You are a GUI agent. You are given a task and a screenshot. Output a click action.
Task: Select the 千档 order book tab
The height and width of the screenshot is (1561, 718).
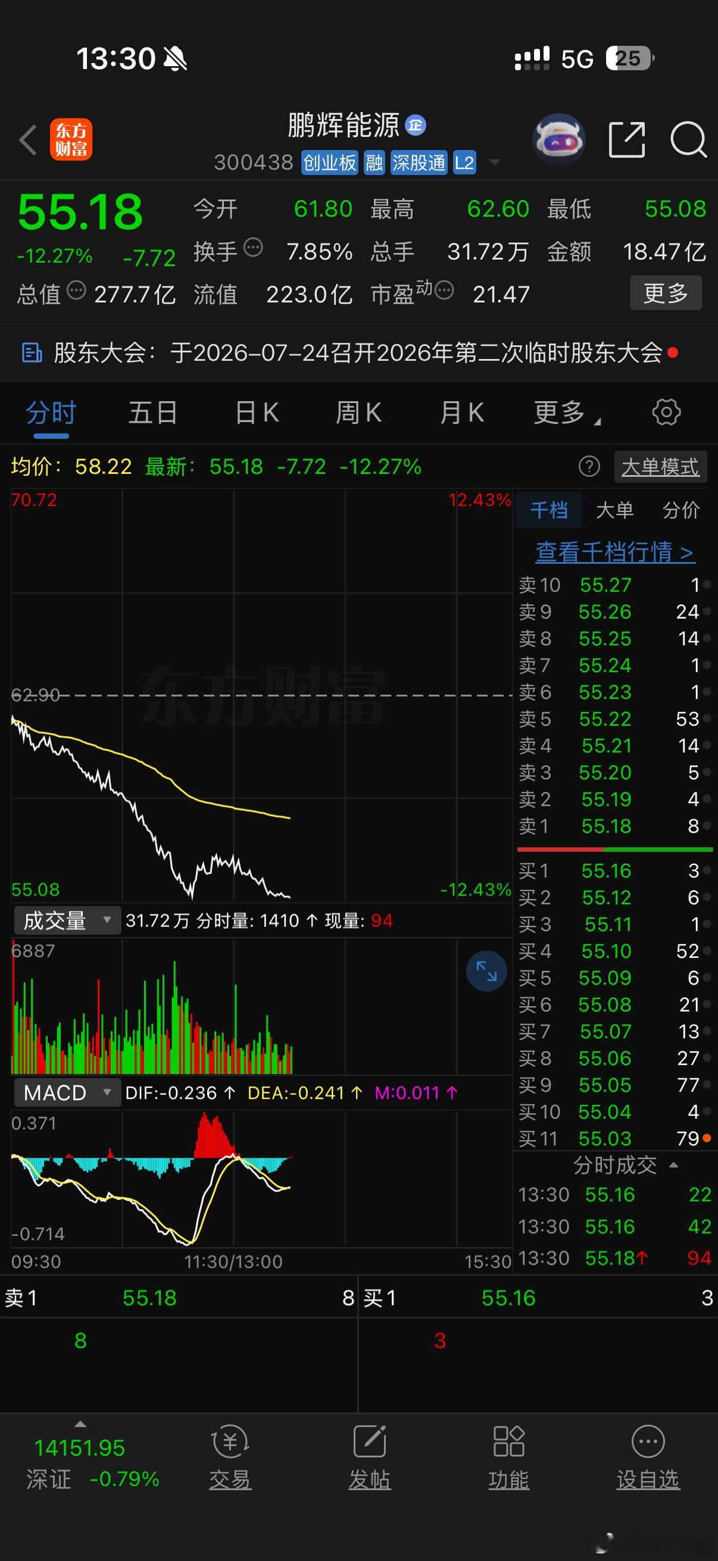(550, 510)
